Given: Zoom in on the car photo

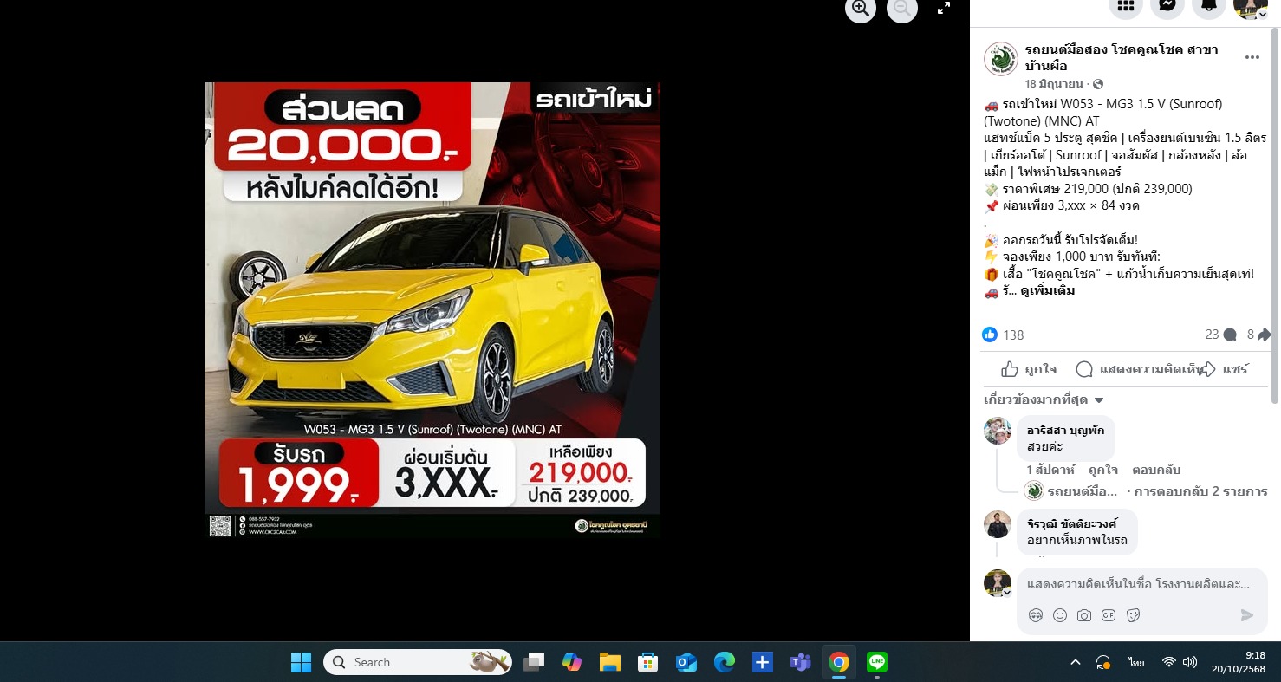Looking at the screenshot, I should tap(861, 9).
